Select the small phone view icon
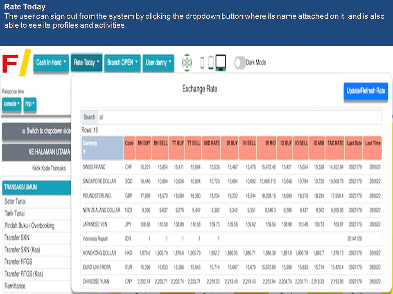The image size is (393, 294). point(202,63)
